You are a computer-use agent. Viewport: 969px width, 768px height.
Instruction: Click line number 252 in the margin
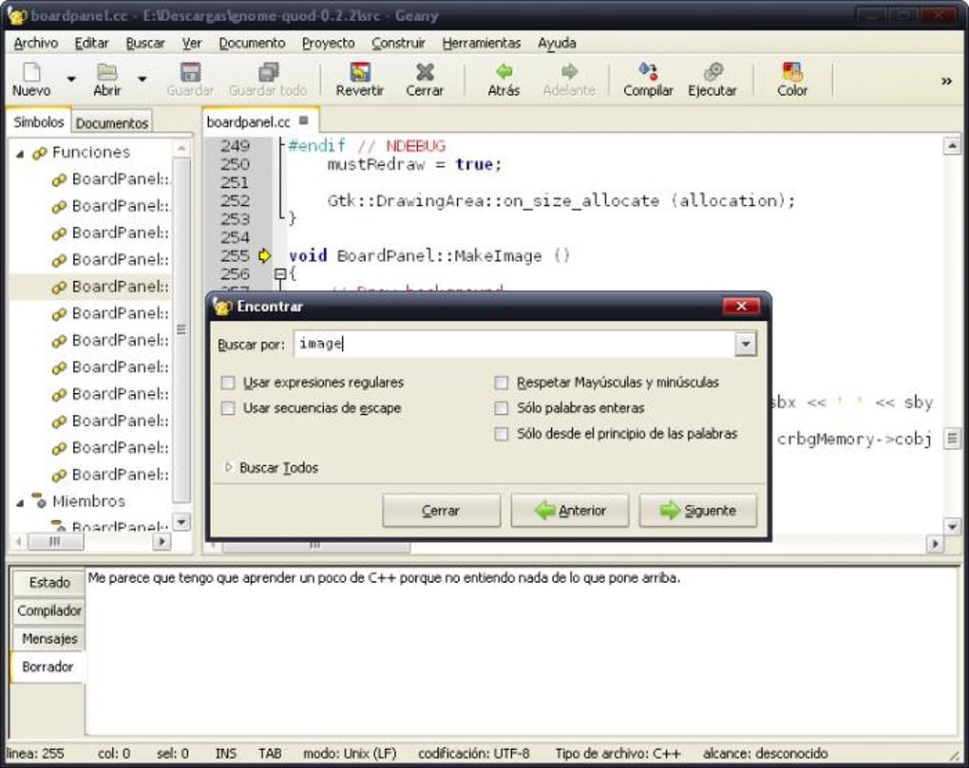point(235,200)
